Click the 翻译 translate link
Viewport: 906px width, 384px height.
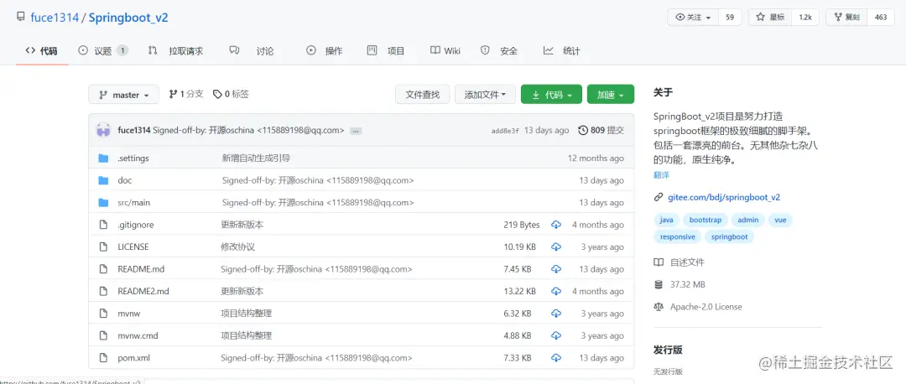[x=661, y=175]
